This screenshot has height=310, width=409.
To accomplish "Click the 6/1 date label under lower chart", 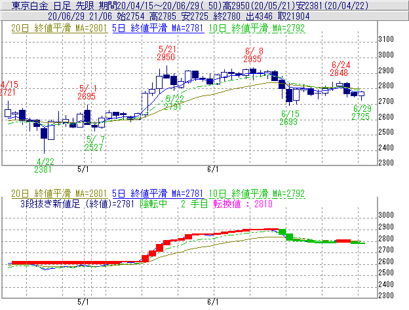I will tap(213, 302).
